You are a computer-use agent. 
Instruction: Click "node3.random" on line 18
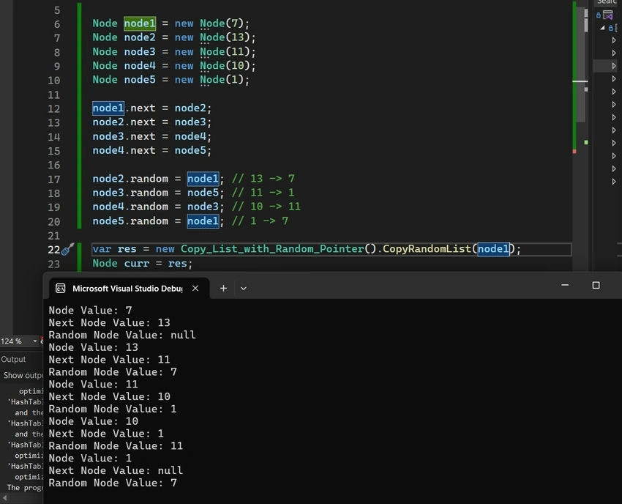click(x=130, y=193)
